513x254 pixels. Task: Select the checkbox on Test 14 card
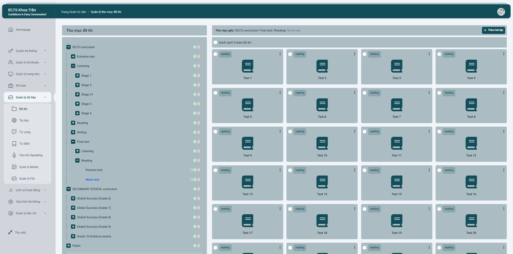pos(290,170)
